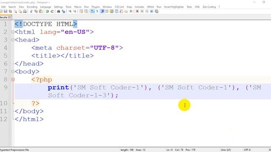Open the CSS Lint menu
Screen dimensions: 271x152
point(119,7)
